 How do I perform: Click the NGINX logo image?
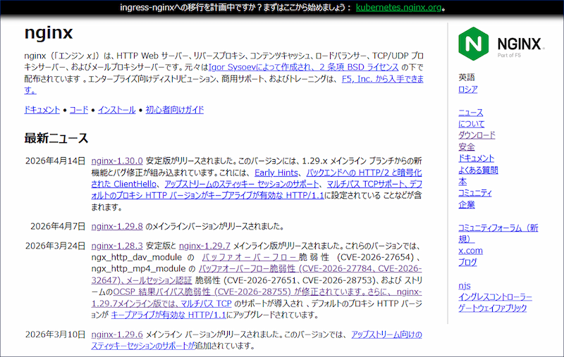pyautogui.click(x=501, y=44)
